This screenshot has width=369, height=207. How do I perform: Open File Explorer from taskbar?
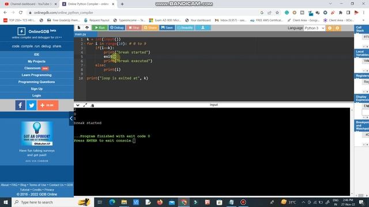(124, 202)
